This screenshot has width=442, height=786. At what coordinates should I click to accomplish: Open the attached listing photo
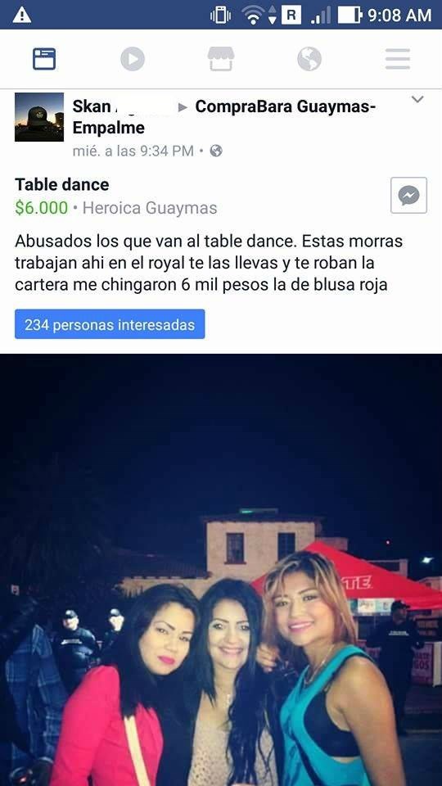(221, 570)
